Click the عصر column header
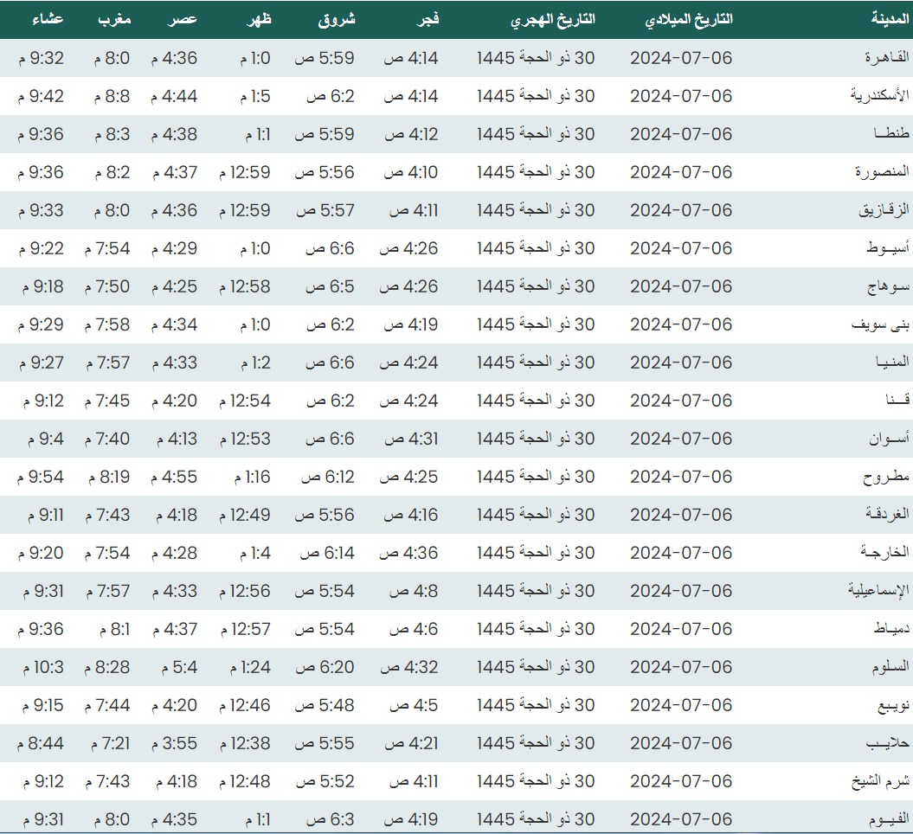 (x=183, y=19)
